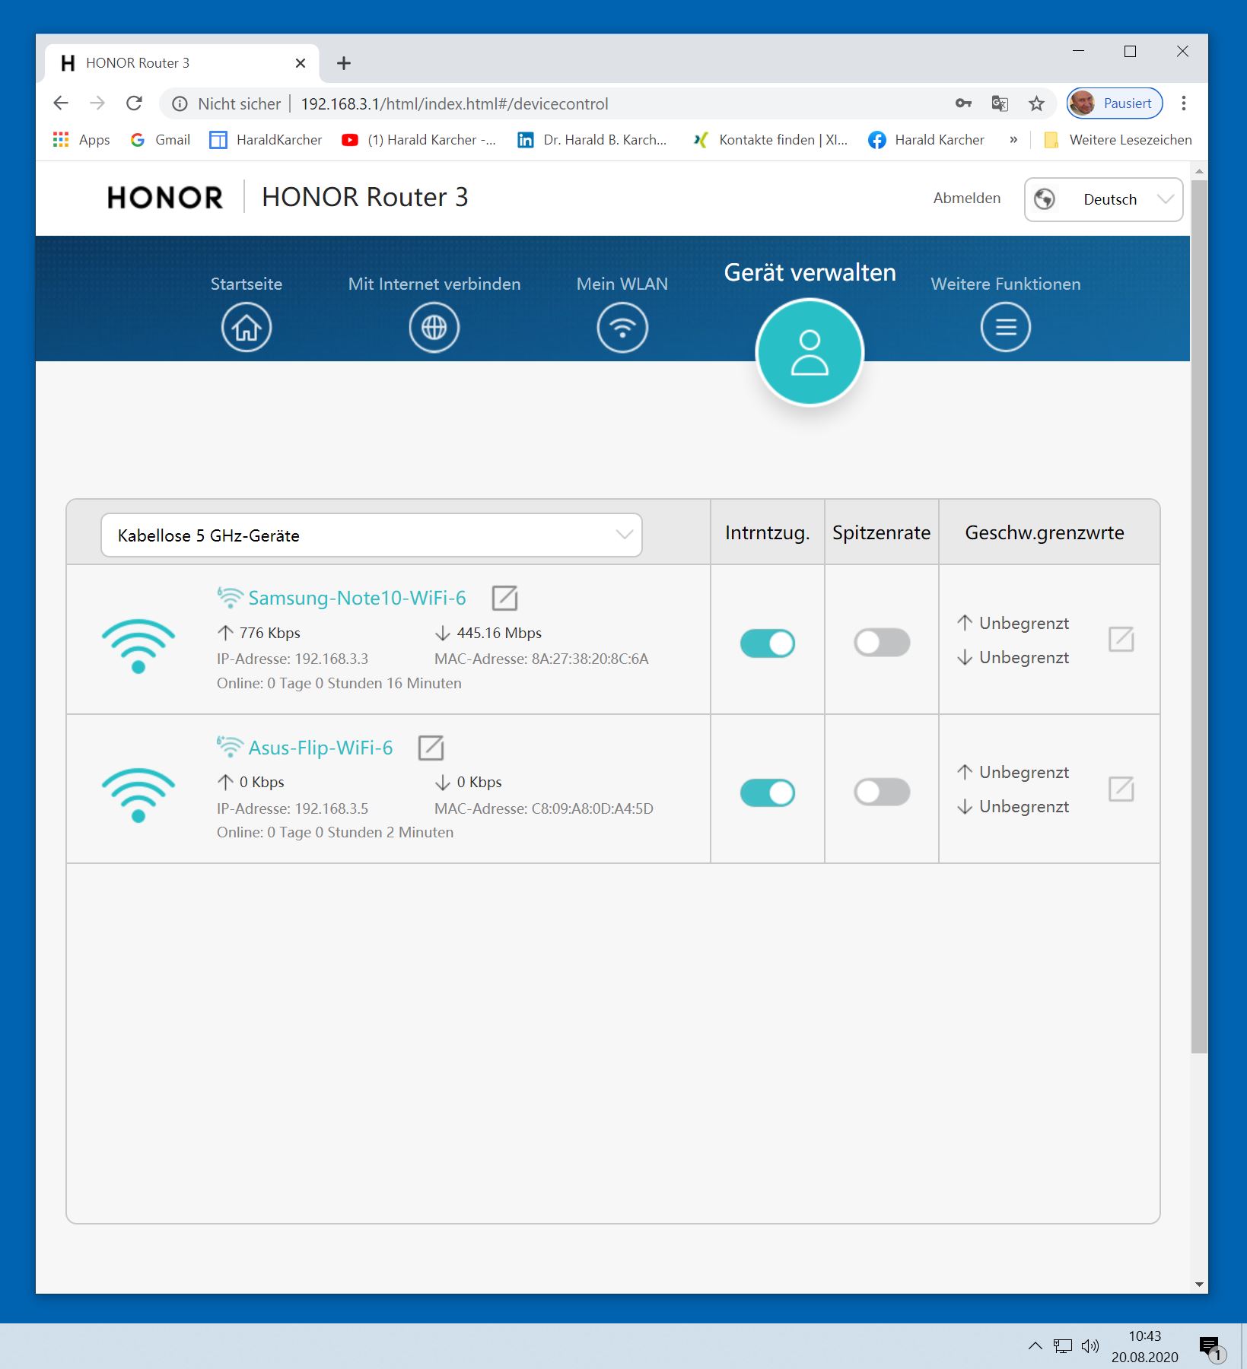Open the YouTube Harald Karcher bookmark
Image resolution: width=1247 pixels, height=1369 pixels.
tap(418, 140)
